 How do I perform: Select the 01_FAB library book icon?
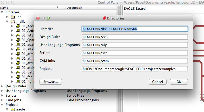18,35
